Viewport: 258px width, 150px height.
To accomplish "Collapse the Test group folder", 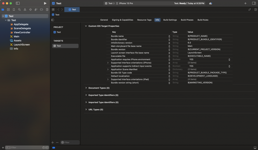I will 6,20.
